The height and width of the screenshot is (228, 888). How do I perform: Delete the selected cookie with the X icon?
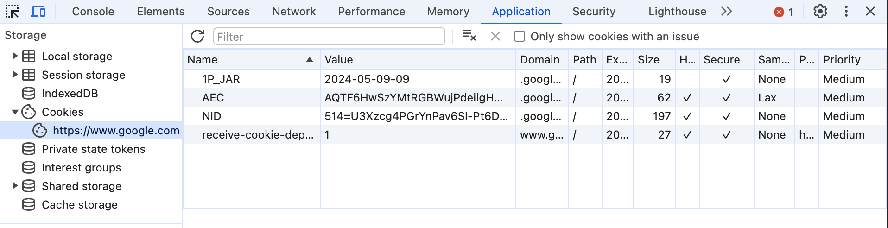coord(495,36)
